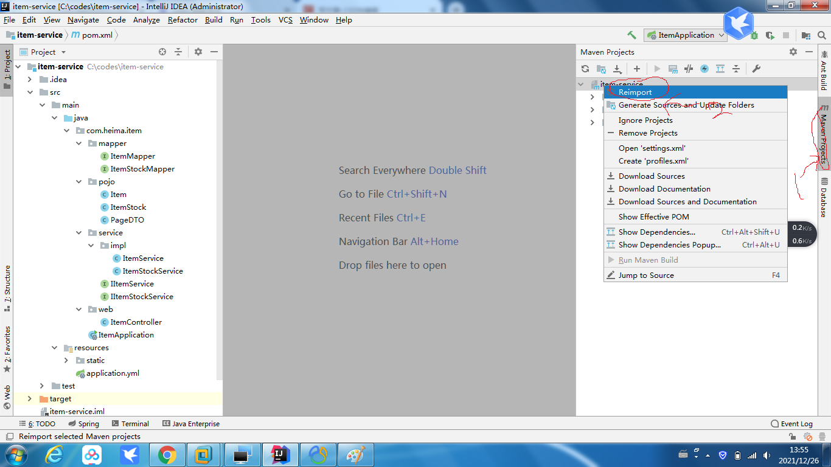
Task: Open Project Structure icon in main toolbar
Action: [x=806, y=35]
